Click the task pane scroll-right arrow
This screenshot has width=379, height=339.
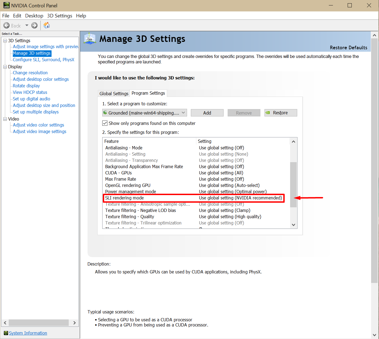tap(74, 323)
